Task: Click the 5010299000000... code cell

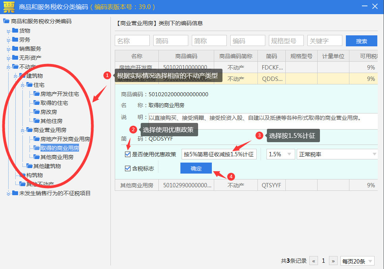Action: tap(187, 185)
